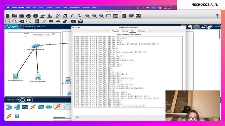
Task: Open the File menu
Action: (x=35, y=7)
